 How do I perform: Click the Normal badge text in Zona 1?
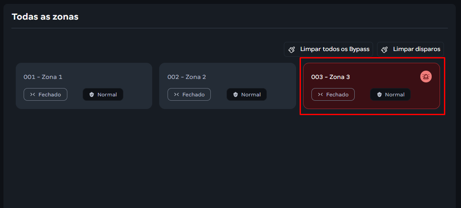107,95
